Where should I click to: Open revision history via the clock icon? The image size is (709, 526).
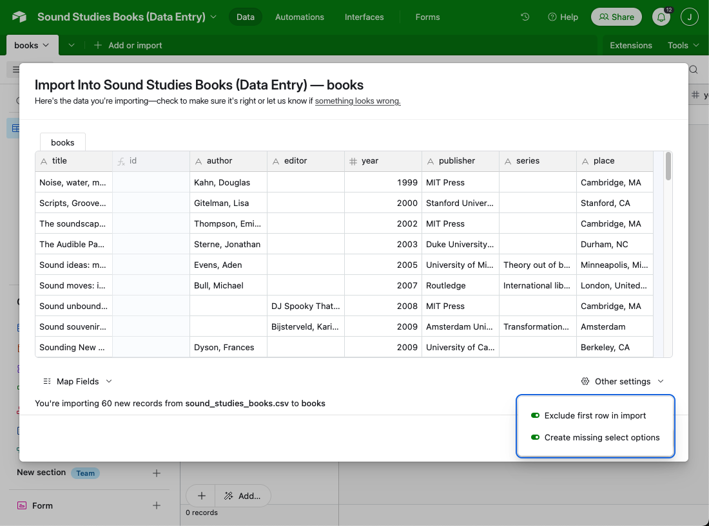pyautogui.click(x=525, y=17)
